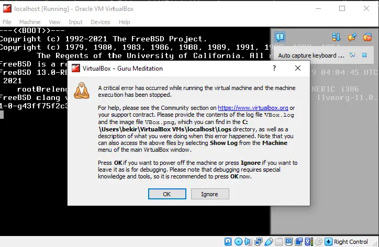Click the do-not-show-again icon on keyboard notification
The width and height of the screenshot is (379, 247).
pyautogui.click(x=352, y=55)
